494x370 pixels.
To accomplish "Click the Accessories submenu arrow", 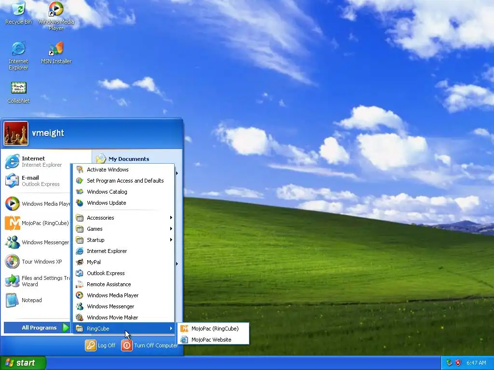I will pos(171,218).
